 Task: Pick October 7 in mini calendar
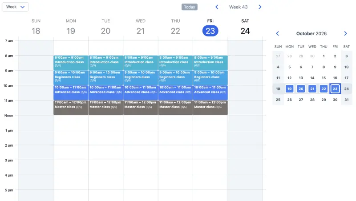(312, 67)
